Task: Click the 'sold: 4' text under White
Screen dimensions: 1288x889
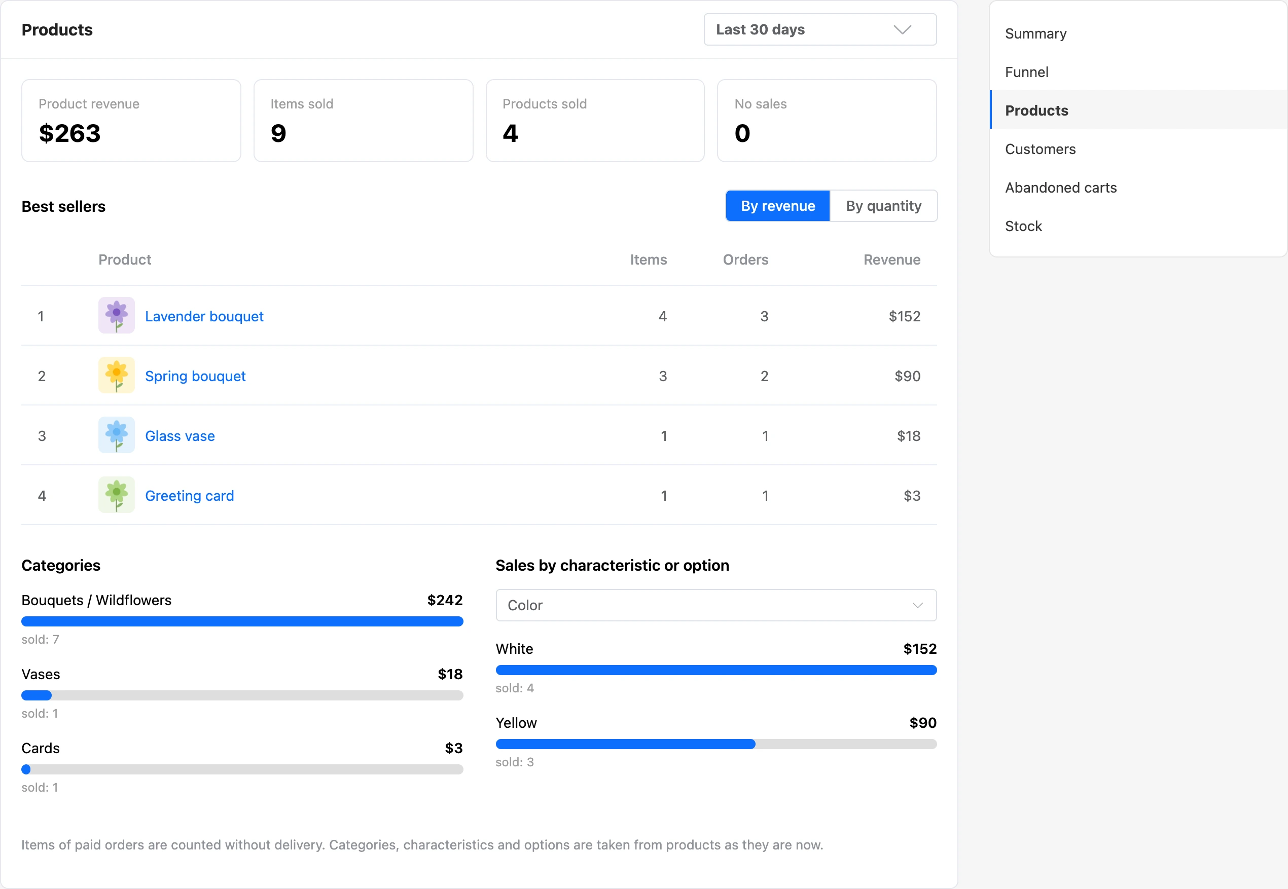Action: coord(514,688)
